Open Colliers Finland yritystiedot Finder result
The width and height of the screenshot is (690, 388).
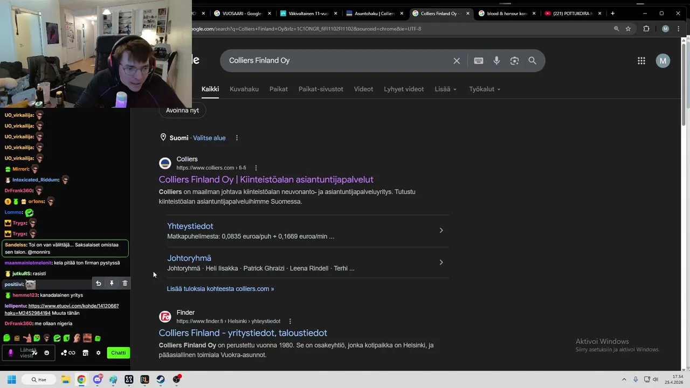coord(243,333)
